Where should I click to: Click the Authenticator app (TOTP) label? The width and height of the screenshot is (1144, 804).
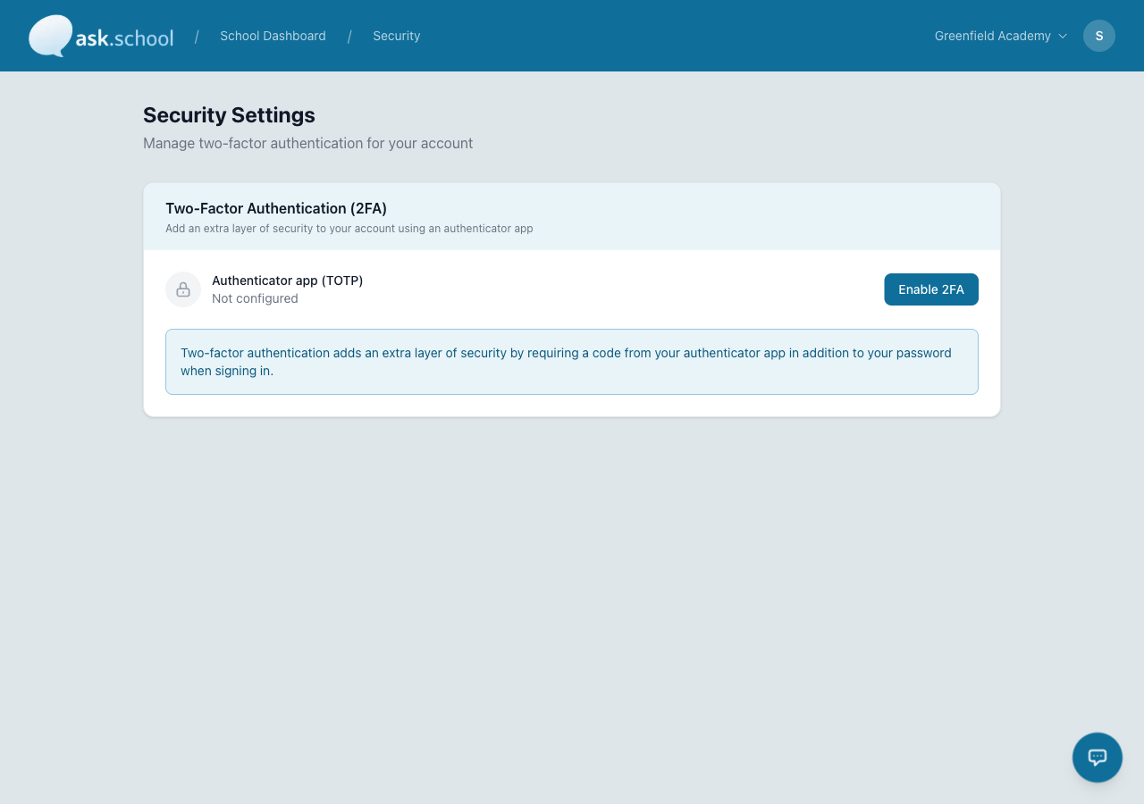288,281
